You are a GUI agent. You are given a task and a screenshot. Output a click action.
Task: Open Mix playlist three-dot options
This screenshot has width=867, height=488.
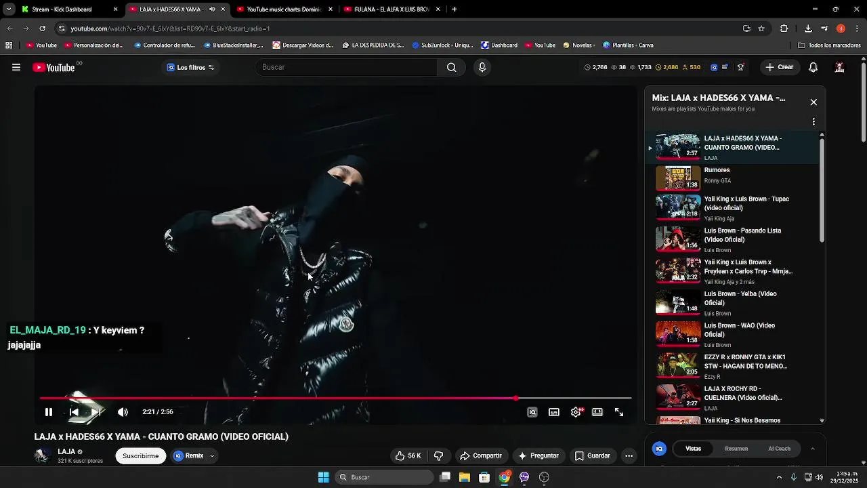coord(813,122)
